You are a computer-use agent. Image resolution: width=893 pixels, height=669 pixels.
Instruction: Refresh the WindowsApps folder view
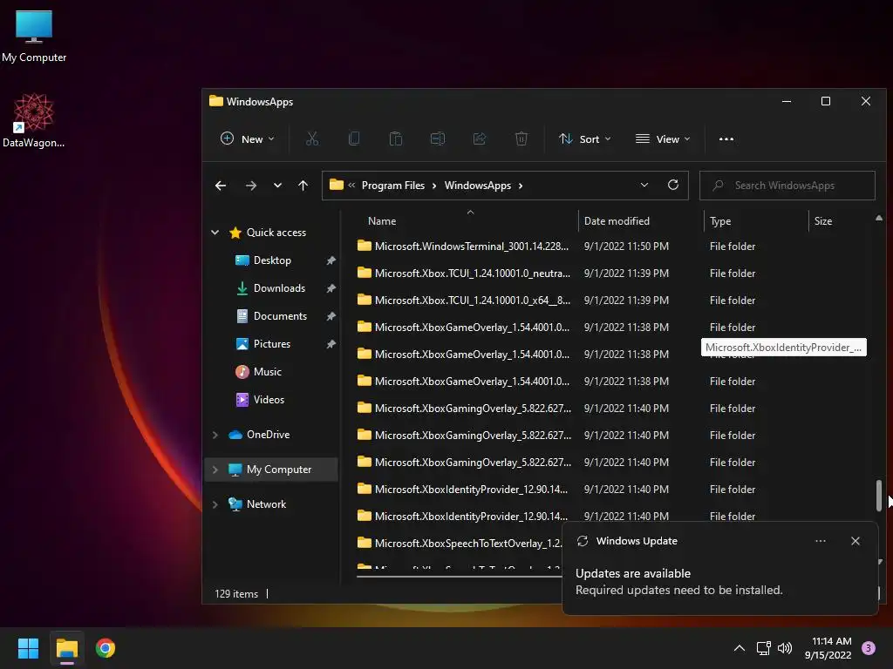(x=672, y=185)
